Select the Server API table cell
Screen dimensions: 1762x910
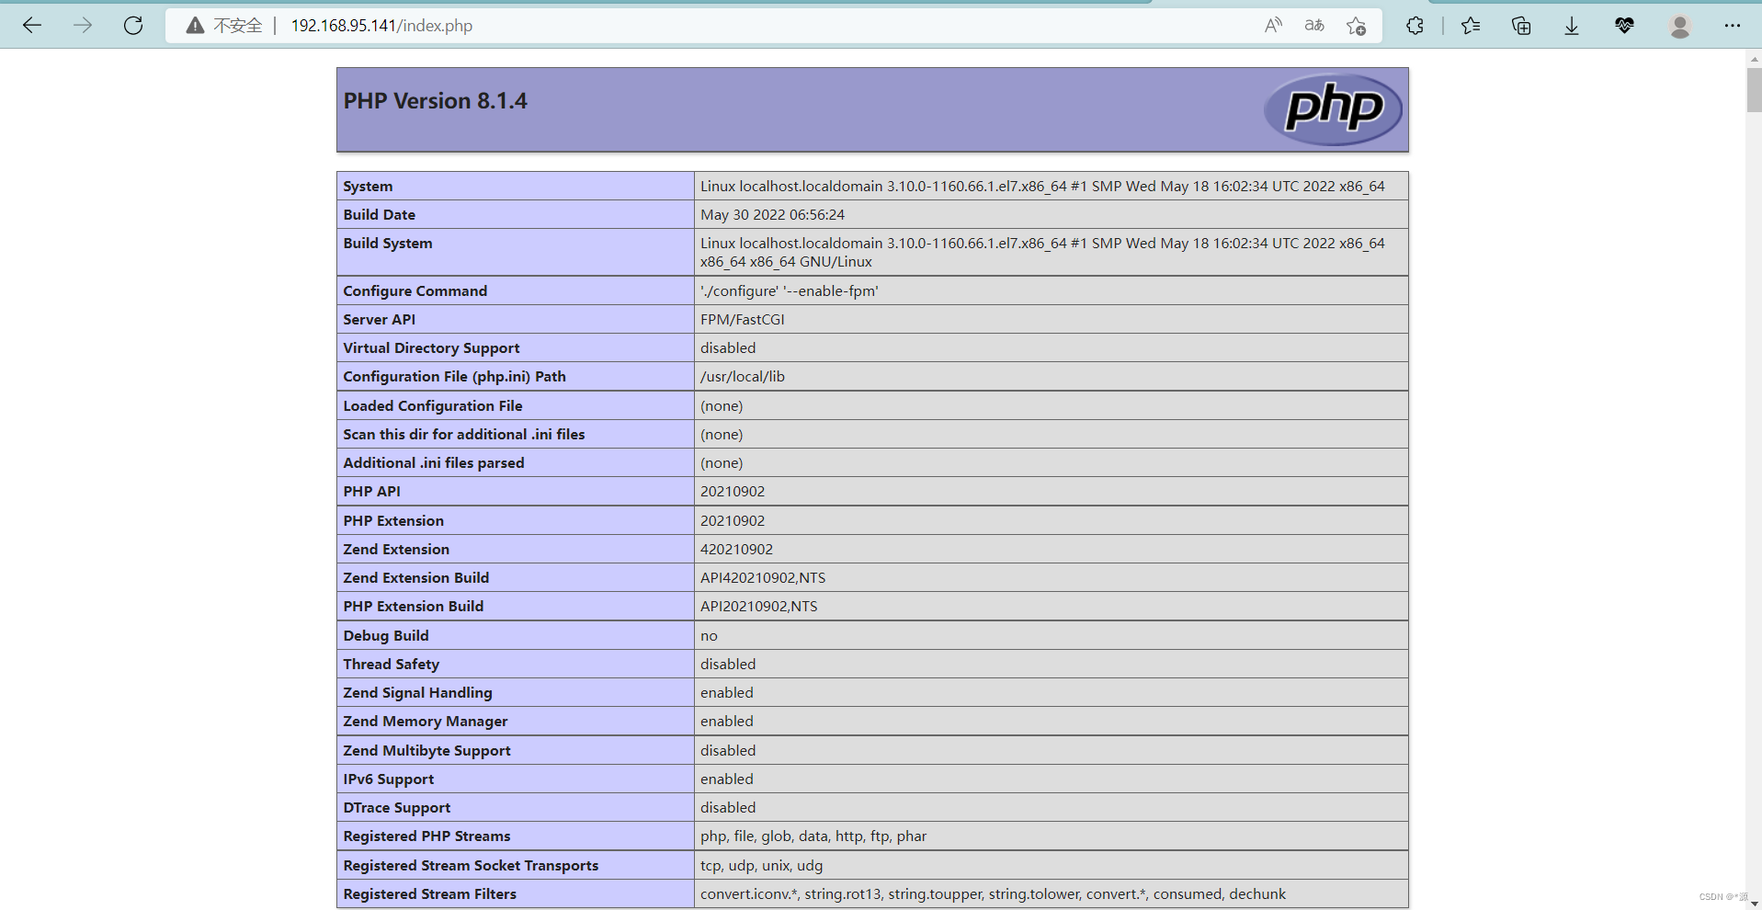742,319
